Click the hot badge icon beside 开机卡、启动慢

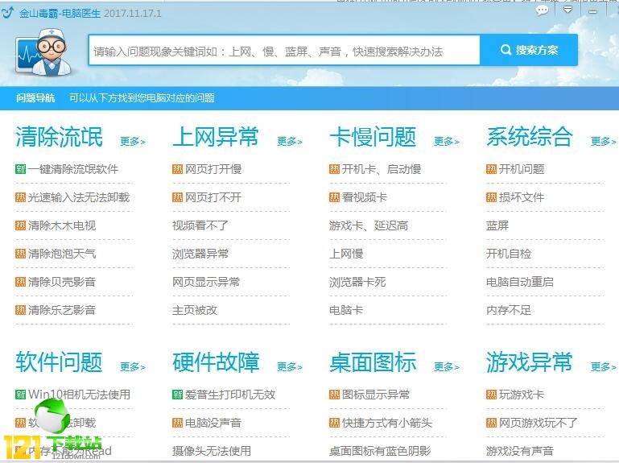click(x=335, y=169)
